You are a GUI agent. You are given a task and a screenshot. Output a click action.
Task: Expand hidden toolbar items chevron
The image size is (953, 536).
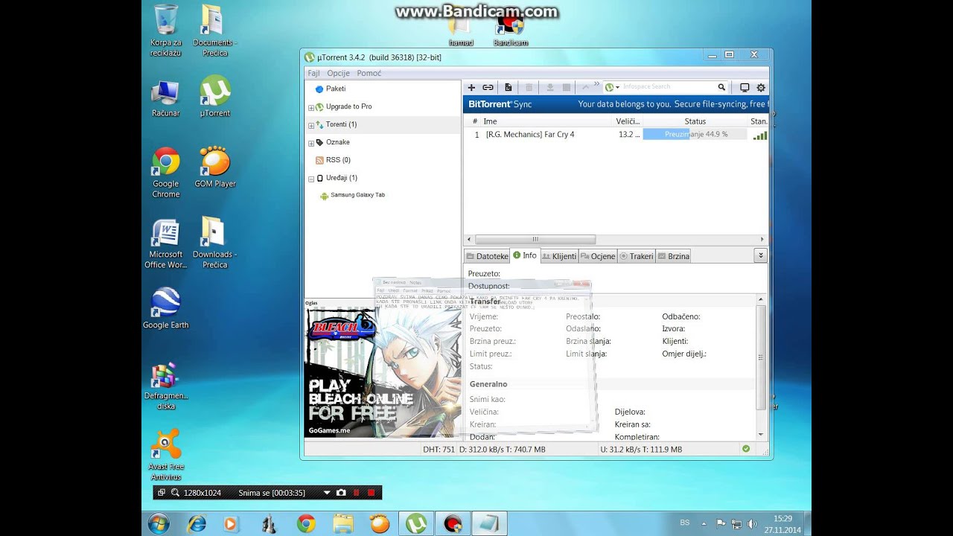click(x=596, y=84)
